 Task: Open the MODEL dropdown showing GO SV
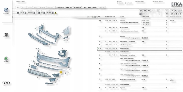point(23,13)
